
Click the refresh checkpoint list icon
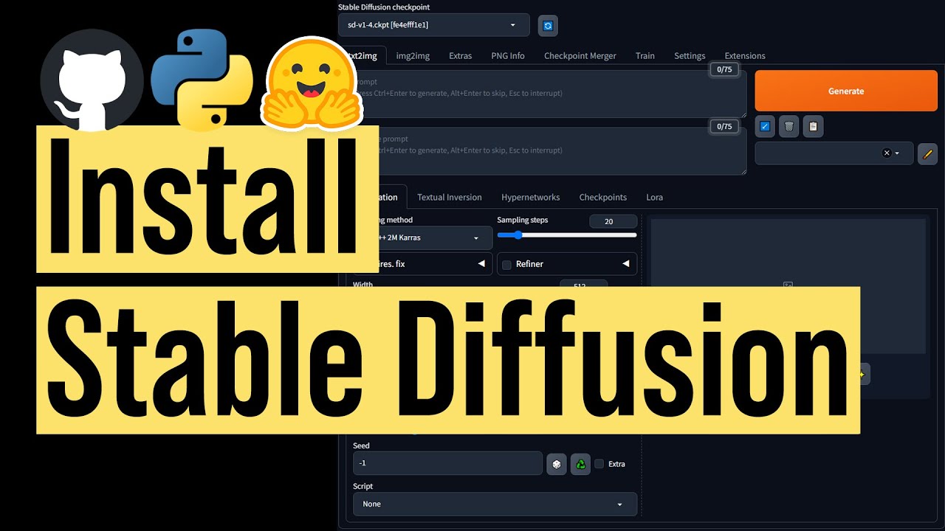pyautogui.click(x=548, y=26)
